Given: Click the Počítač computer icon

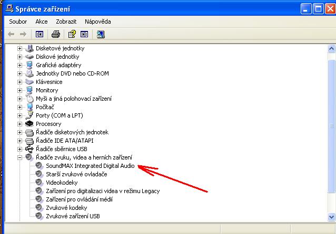Looking at the screenshot, I should pos(29,107).
